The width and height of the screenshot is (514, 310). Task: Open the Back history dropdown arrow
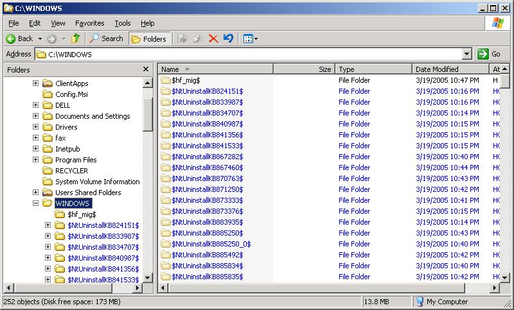[40, 39]
